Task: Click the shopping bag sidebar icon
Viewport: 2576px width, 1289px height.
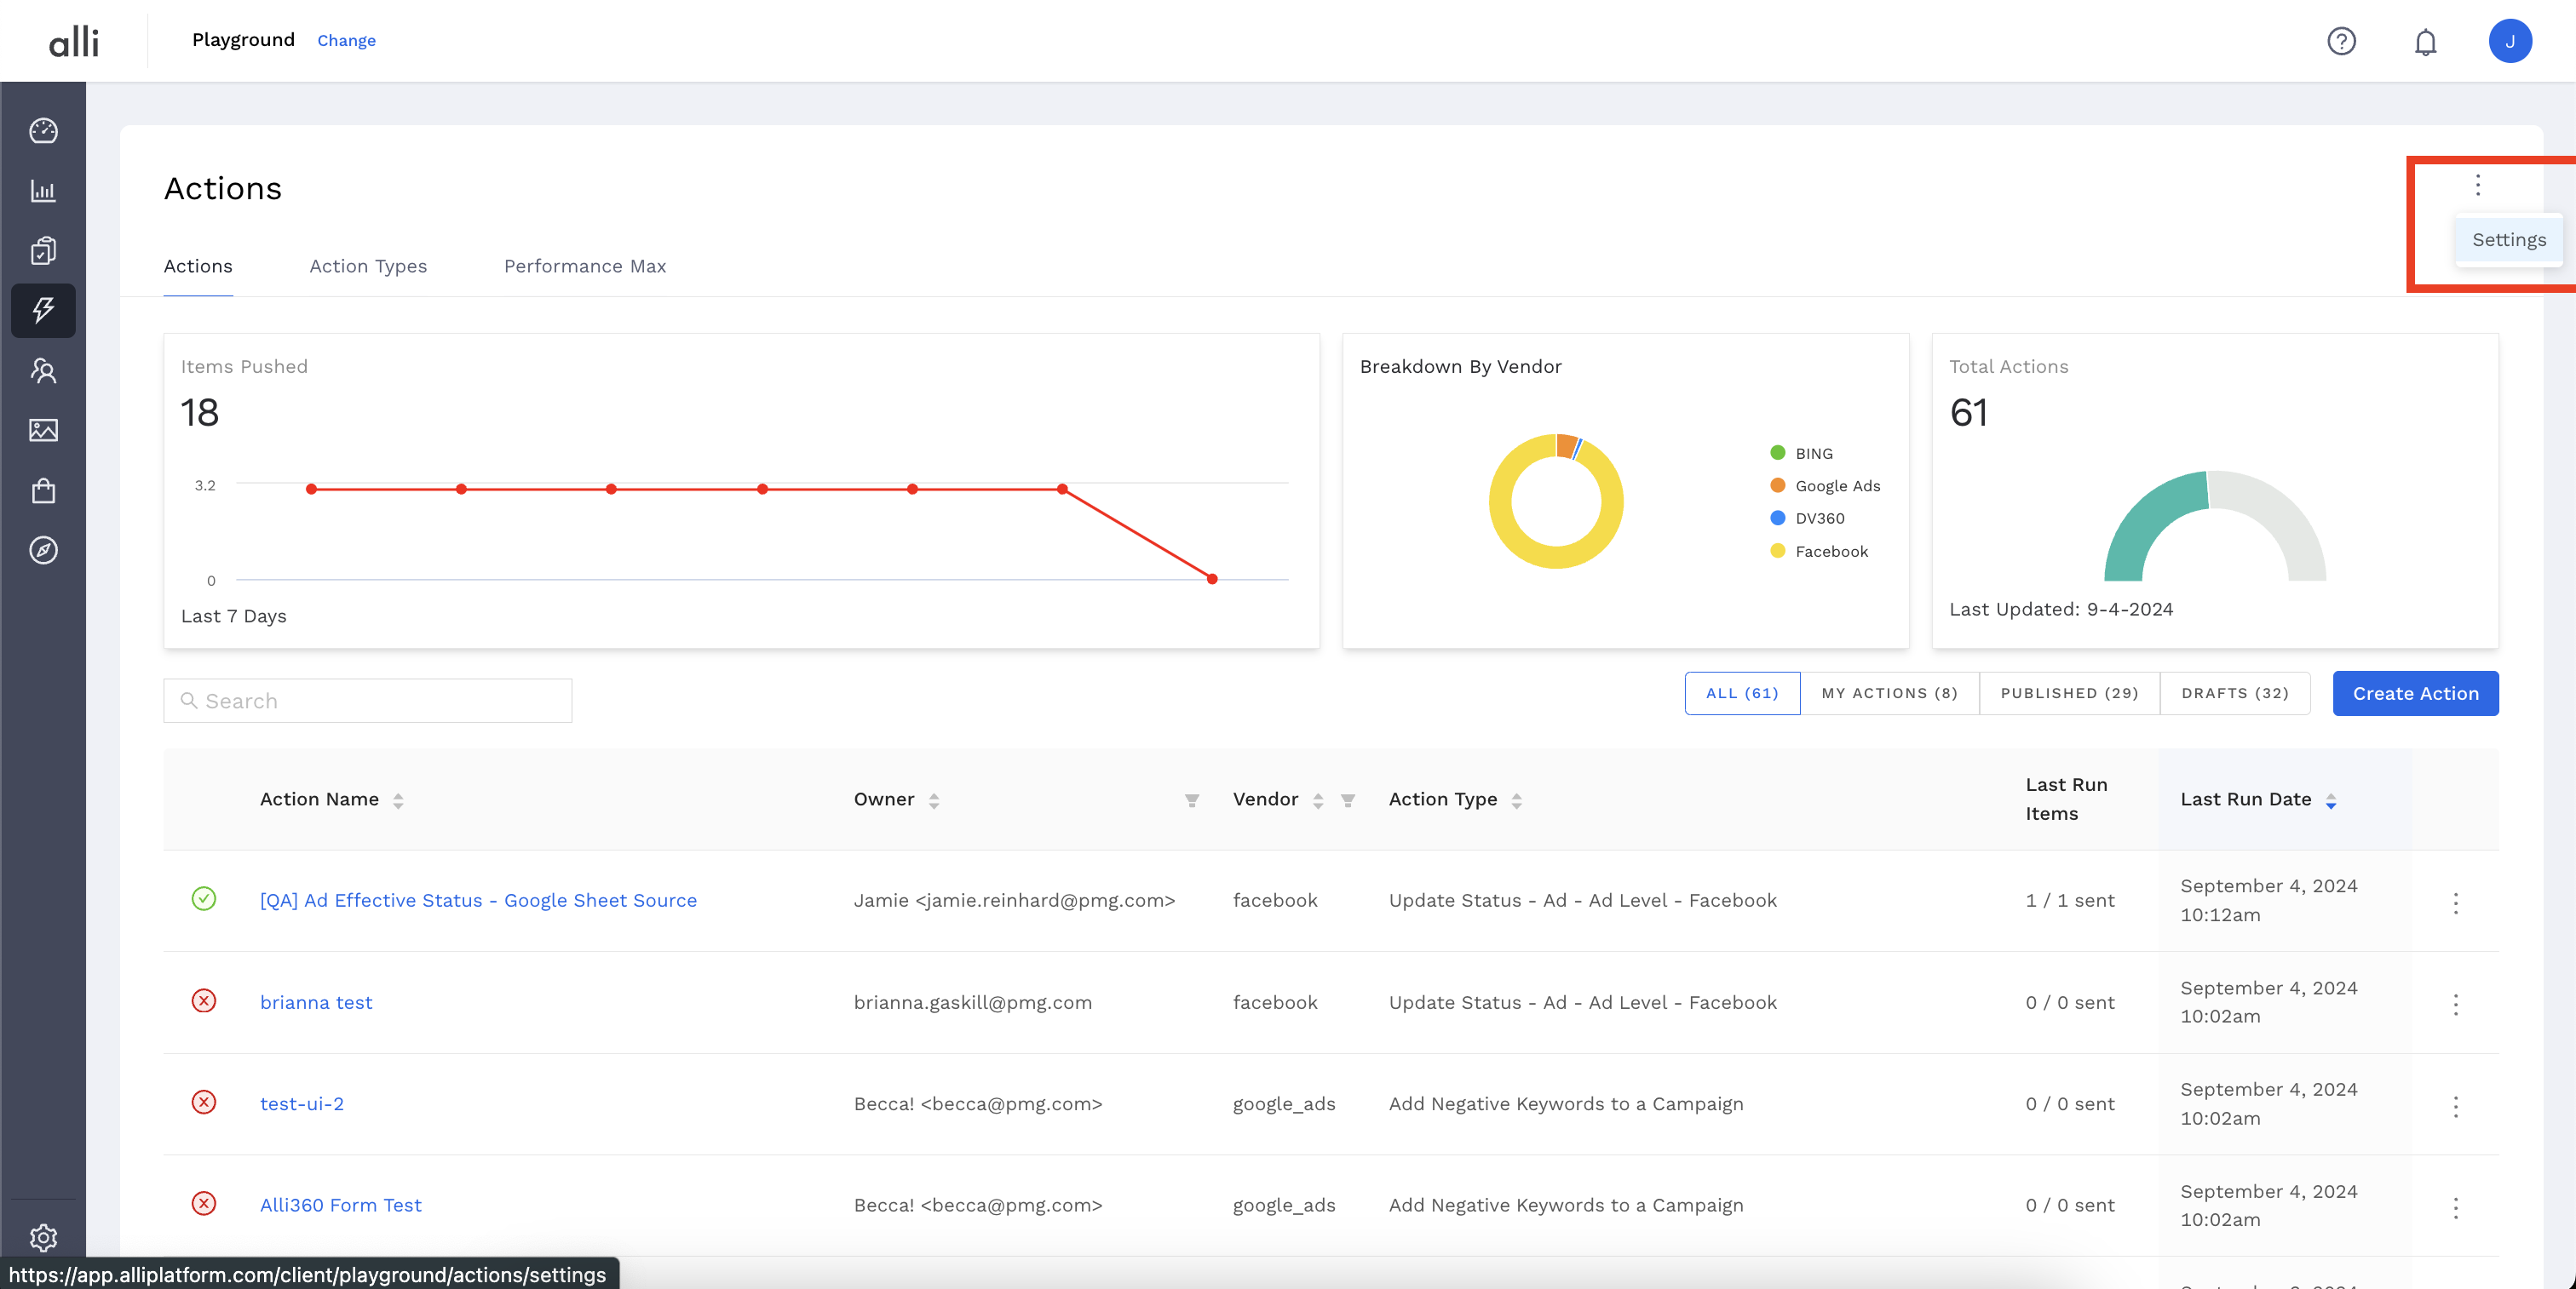Action: [43, 490]
